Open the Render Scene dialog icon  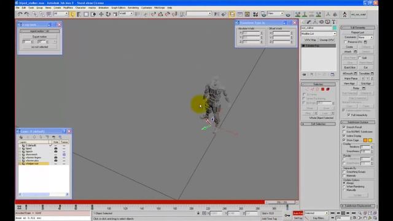pyautogui.click(x=263, y=14)
